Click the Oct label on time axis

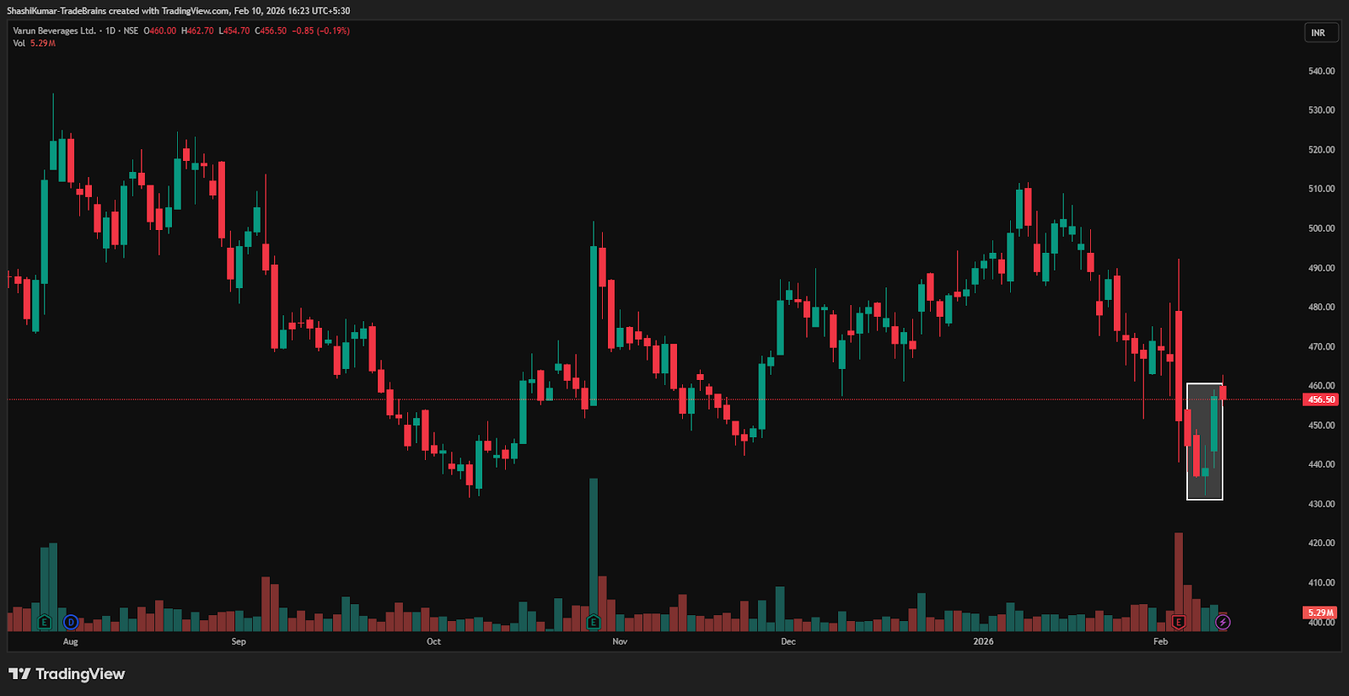tap(433, 642)
